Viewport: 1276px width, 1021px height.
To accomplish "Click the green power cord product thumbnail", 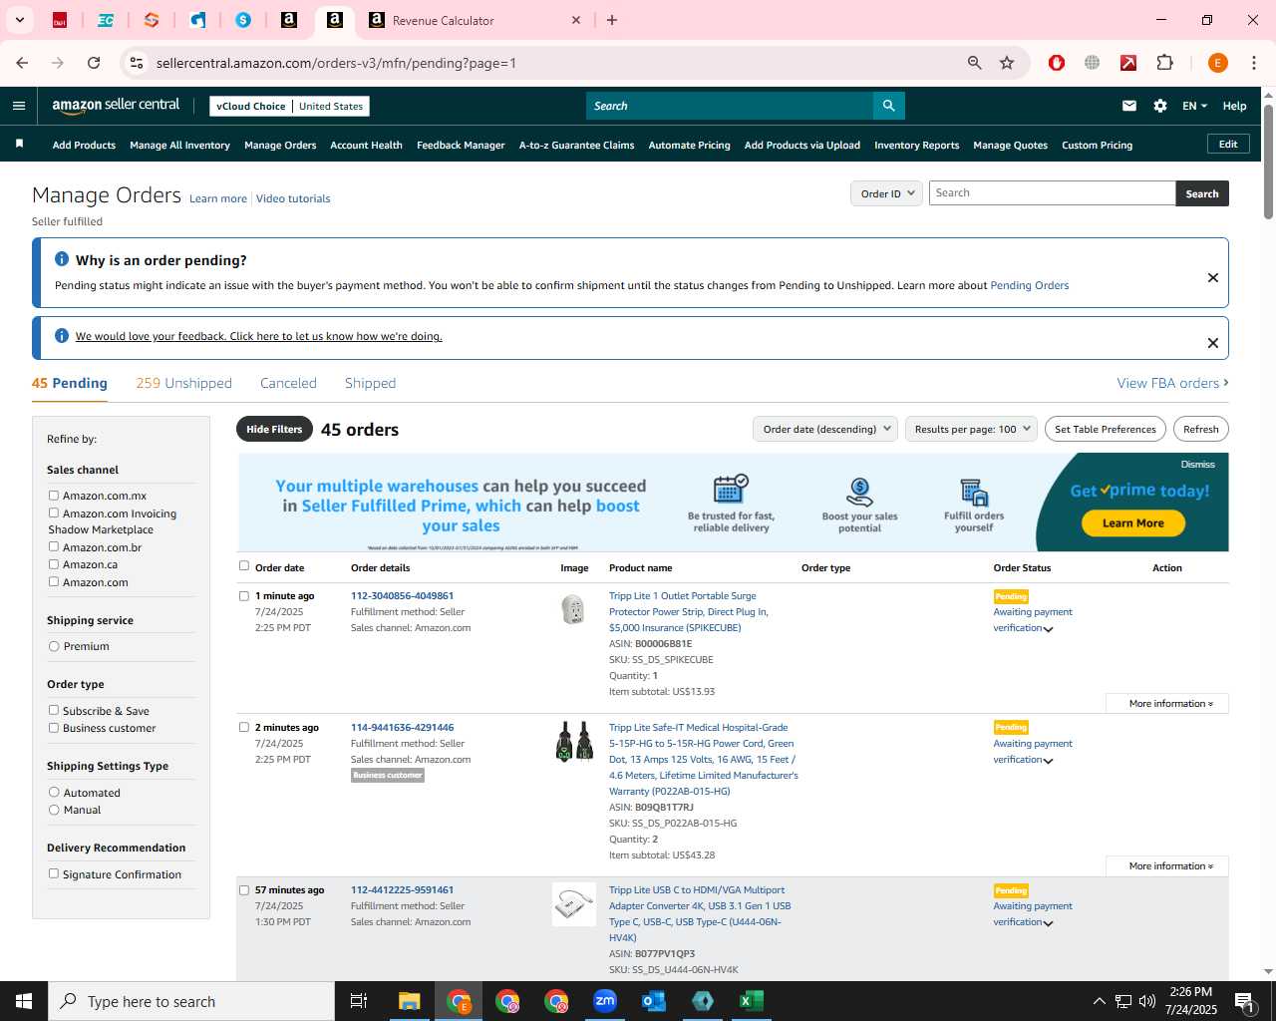I will 574,742.
